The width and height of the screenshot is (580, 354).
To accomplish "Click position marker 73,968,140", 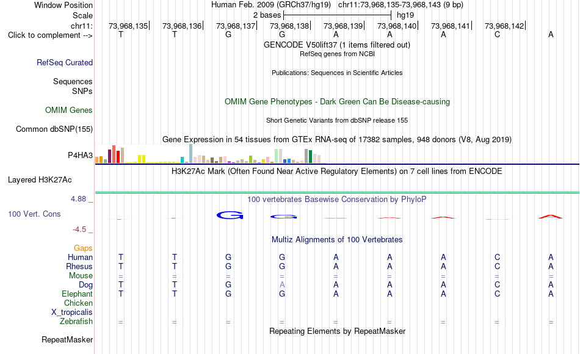I will coord(396,26).
